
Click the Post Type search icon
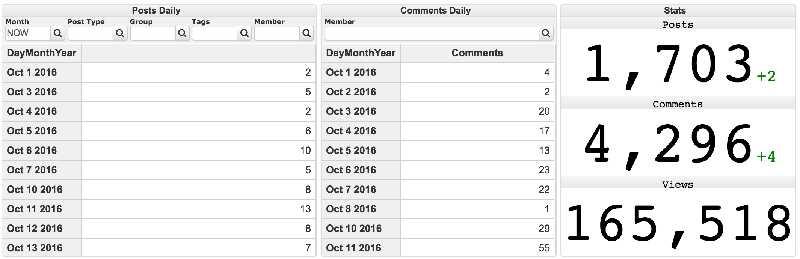pyautogui.click(x=120, y=33)
